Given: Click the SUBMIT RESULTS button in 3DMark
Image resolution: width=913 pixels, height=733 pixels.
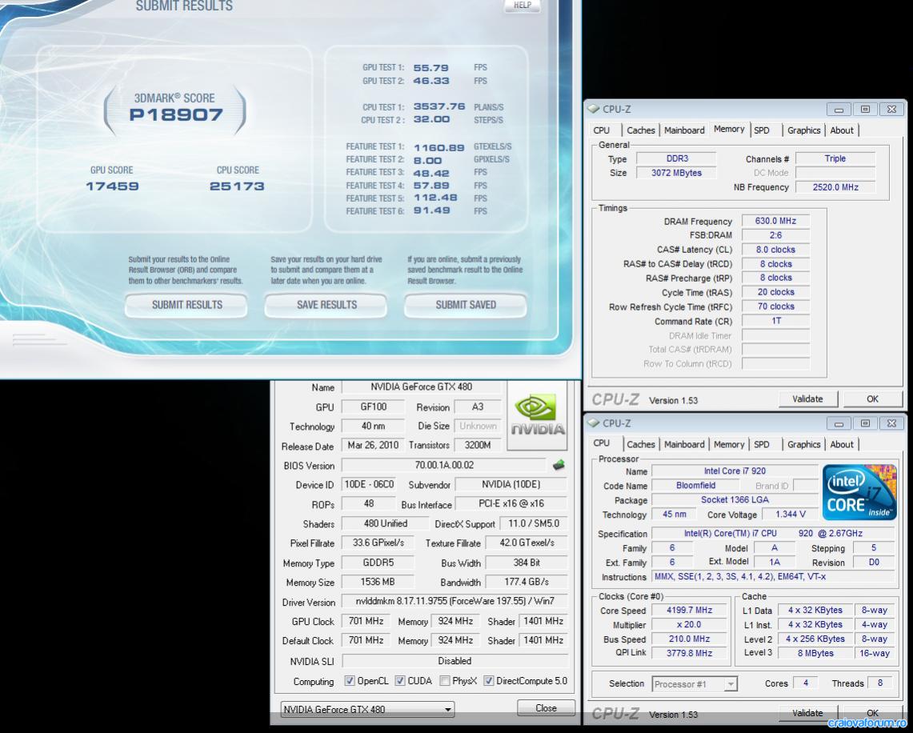Looking at the screenshot, I should point(187,305).
